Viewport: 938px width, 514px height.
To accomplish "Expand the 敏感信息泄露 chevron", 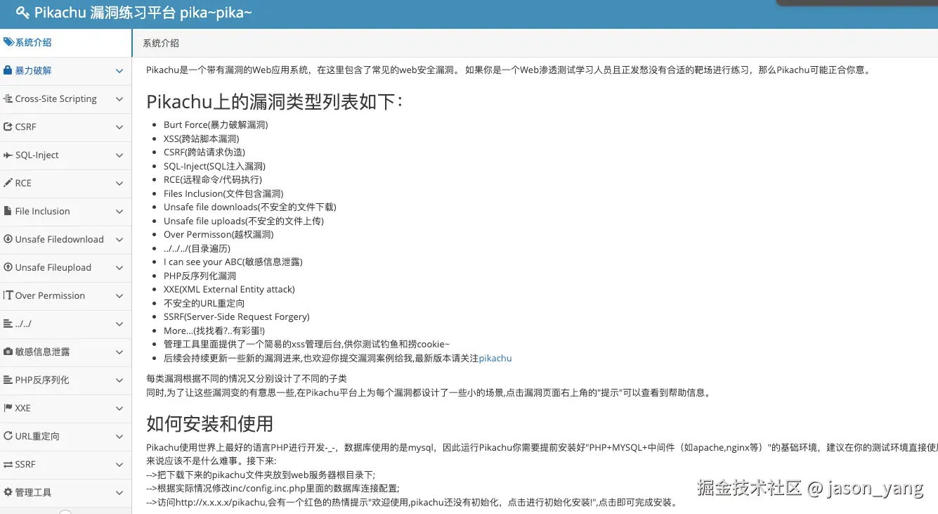I will pos(119,352).
